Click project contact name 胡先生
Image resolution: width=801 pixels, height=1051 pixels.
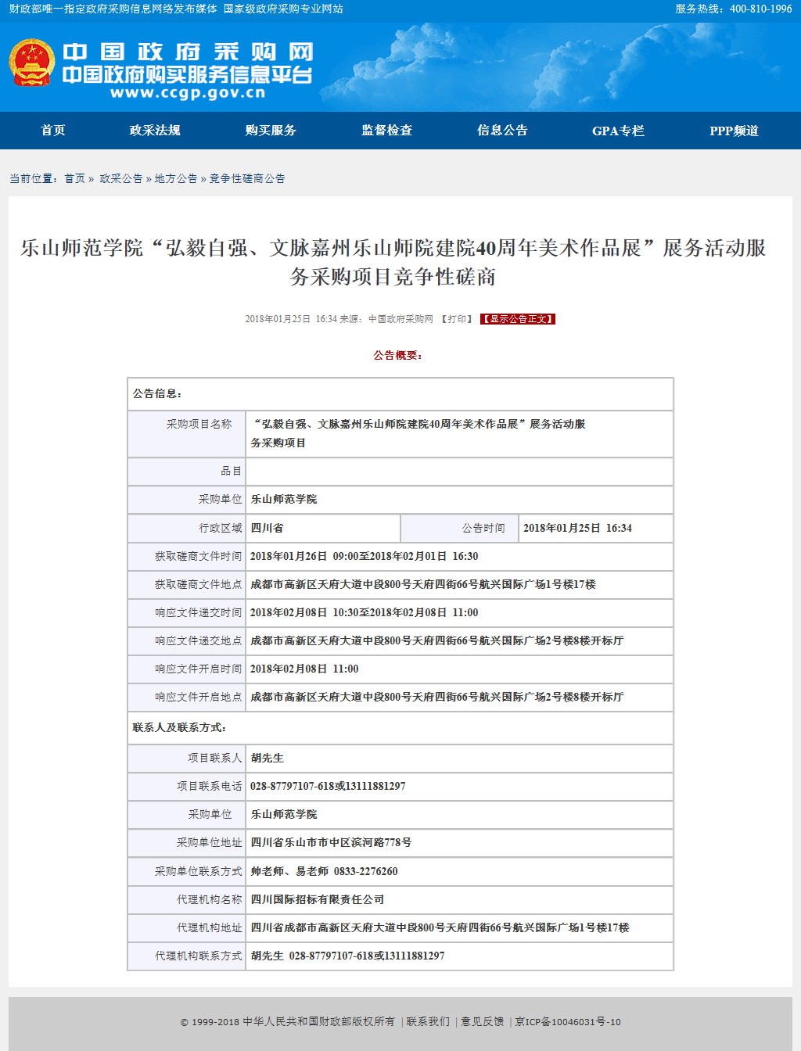tap(267, 758)
